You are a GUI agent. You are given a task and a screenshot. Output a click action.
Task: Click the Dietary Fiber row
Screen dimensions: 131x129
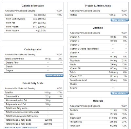click(33, 63)
